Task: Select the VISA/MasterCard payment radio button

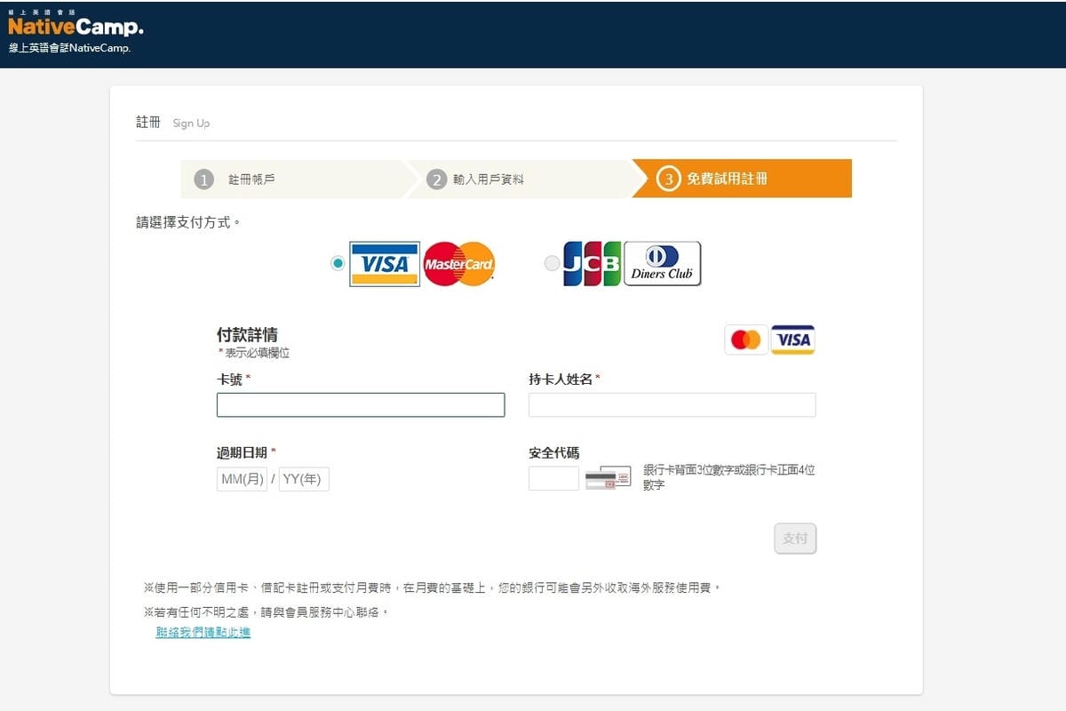Action: [x=338, y=263]
